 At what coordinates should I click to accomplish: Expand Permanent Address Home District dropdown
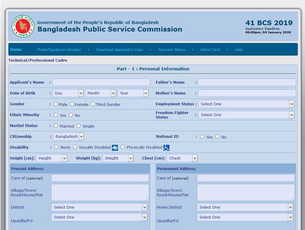click(245, 207)
